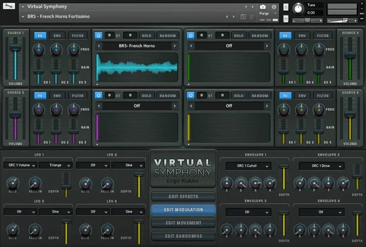
Task: Click Source 4 third EQ frequency knob
Action: [x=318, y=110]
